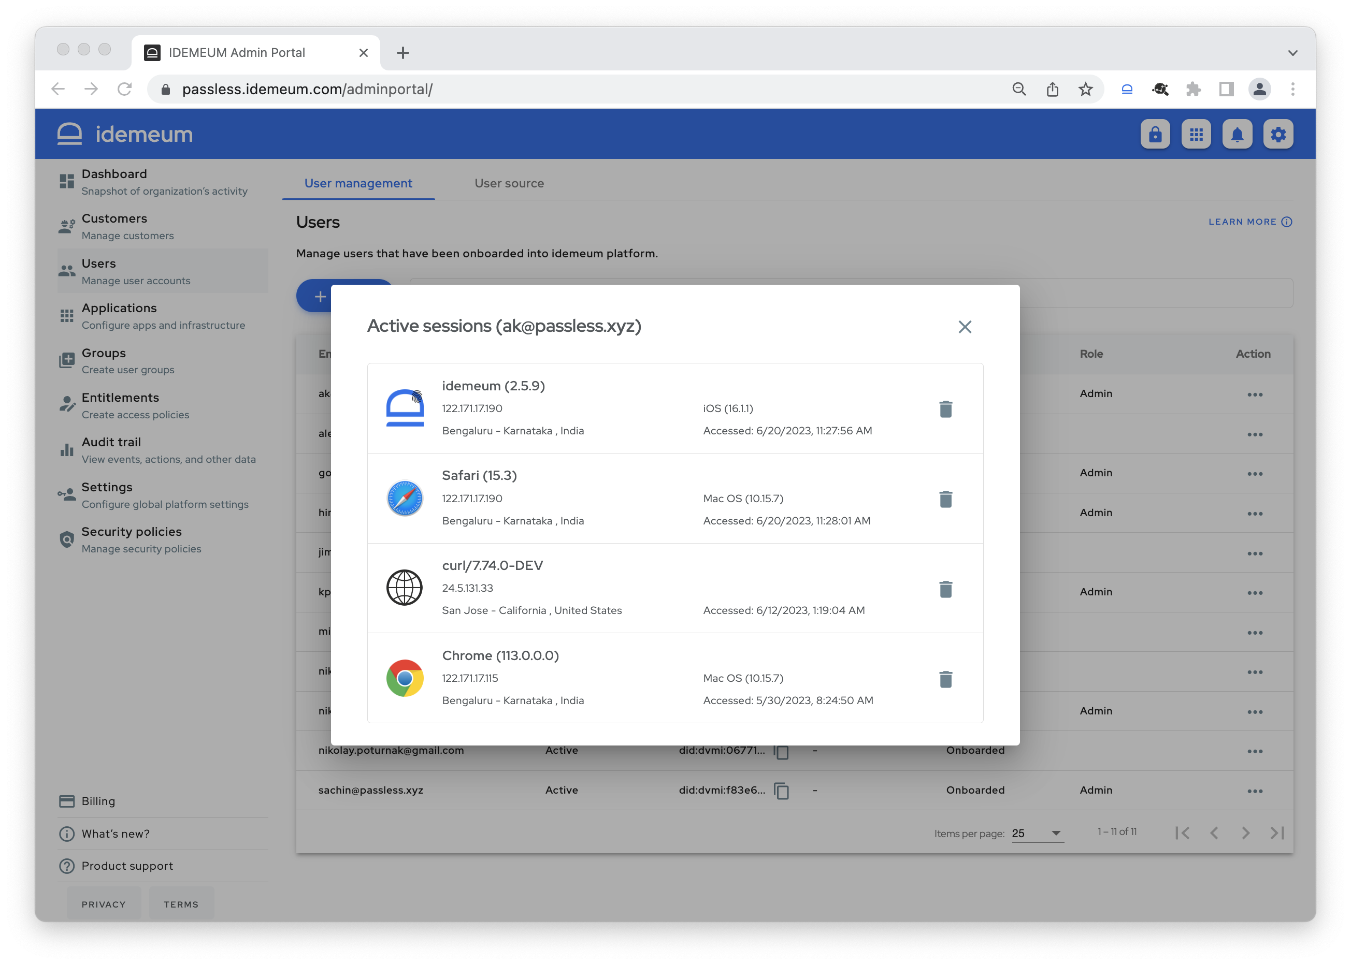Click the TERMS button
The height and width of the screenshot is (965, 1351).
pyautogui.click(x=181, y=904)
